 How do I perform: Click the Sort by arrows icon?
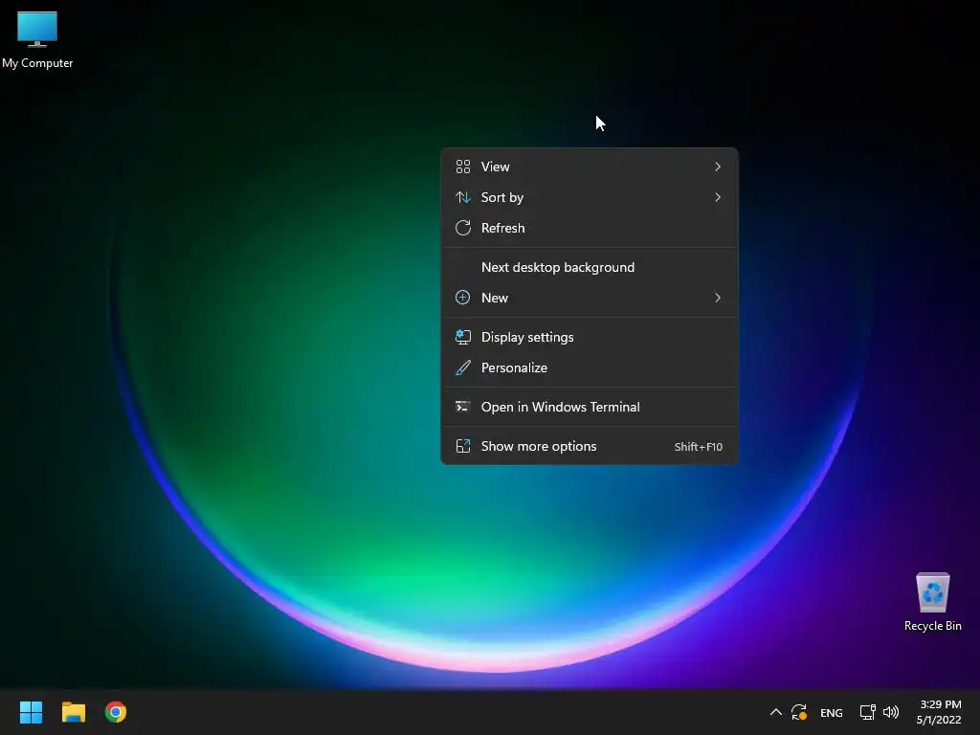(463, 197)
